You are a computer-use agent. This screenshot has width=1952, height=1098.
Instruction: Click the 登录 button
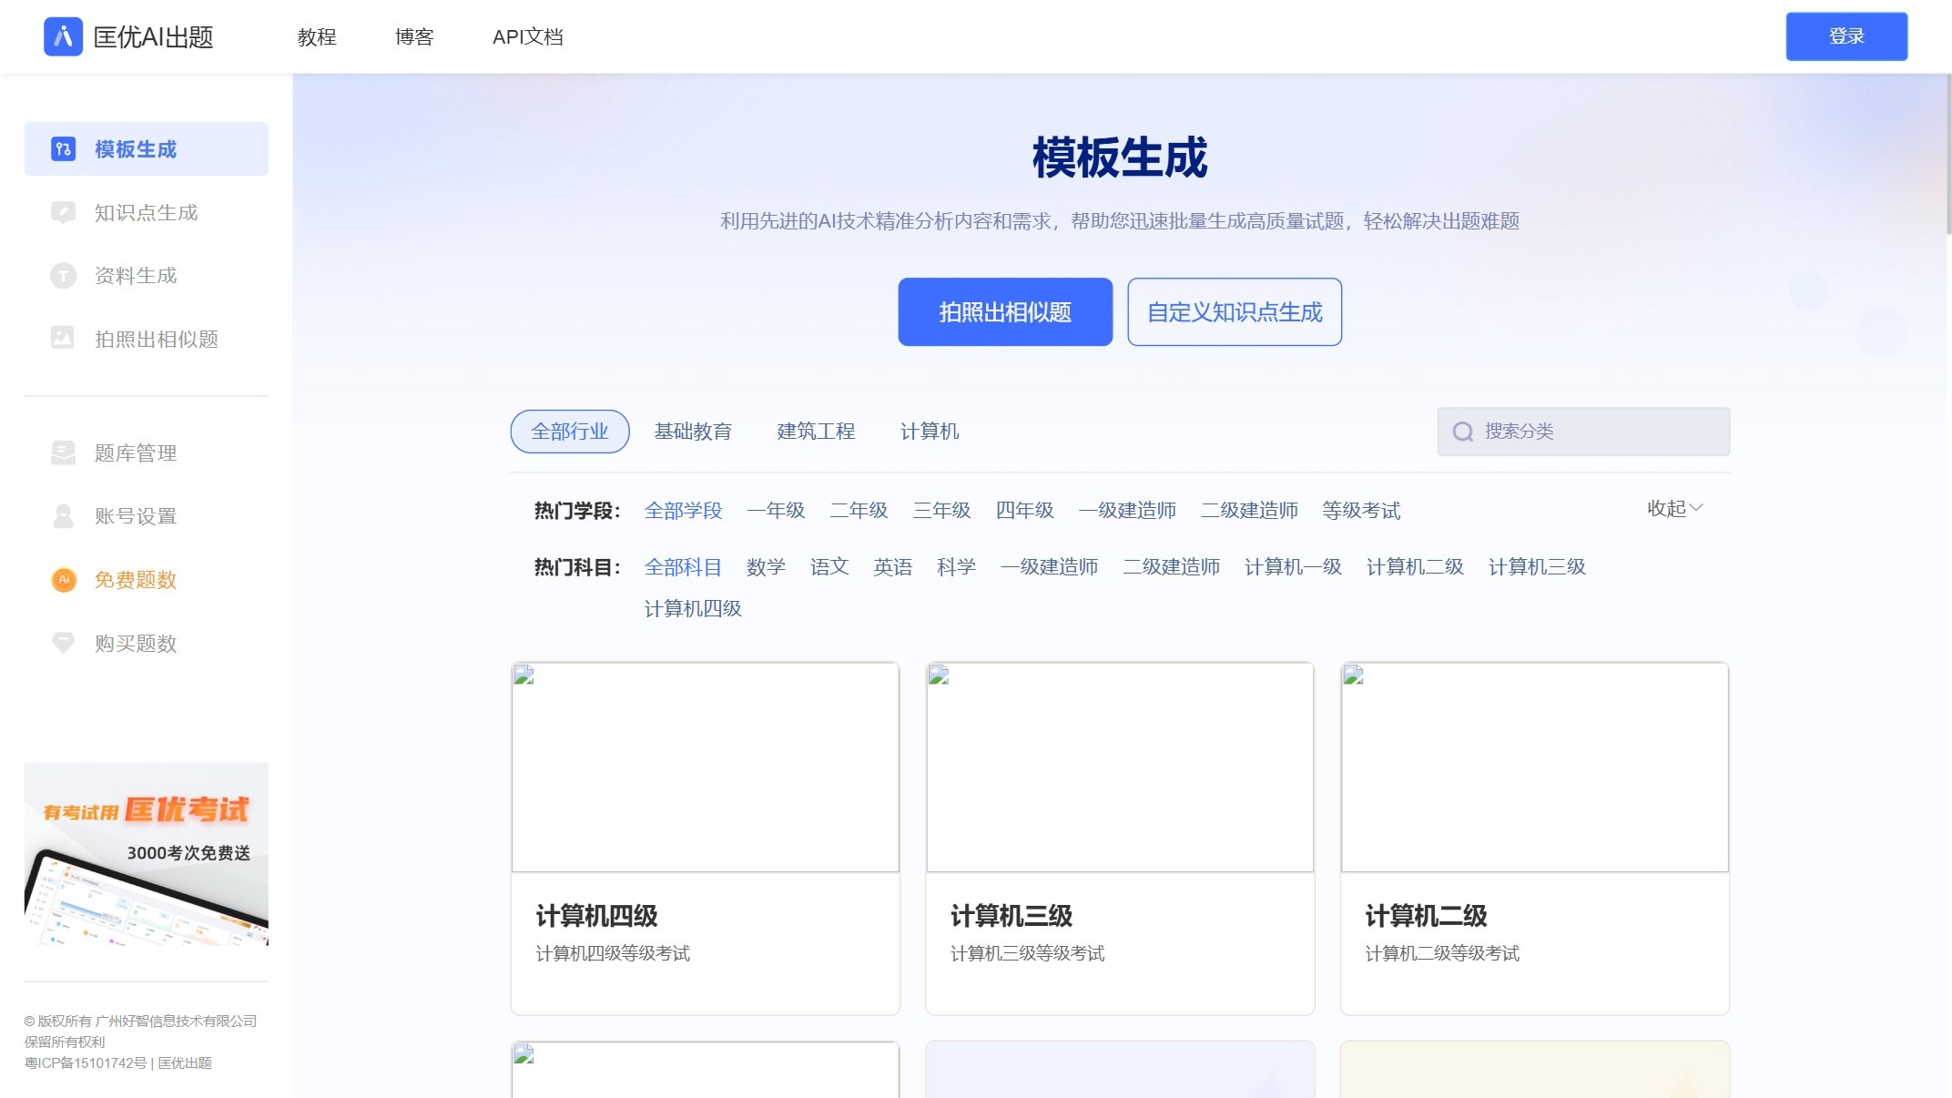tap(1846, 36)
